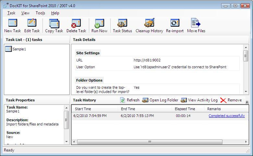253x156 pixels.
Task: Click Open Log Folder
Action: coord(160,100)
